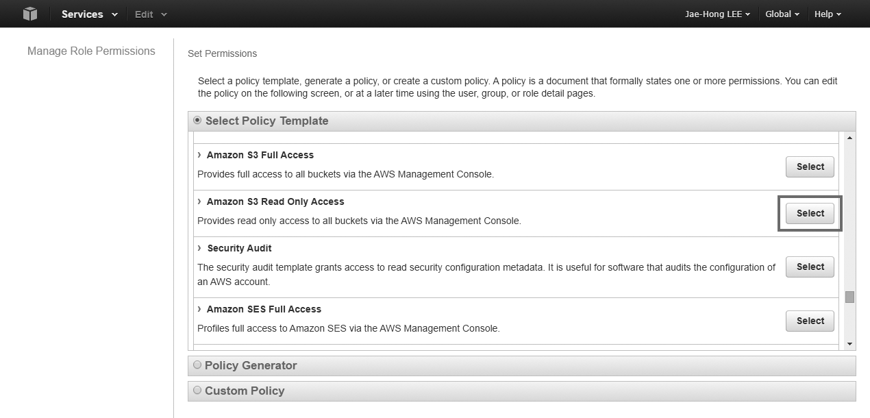
Task: Click the policy list scrollbar thumb
Action: (849, 297)
